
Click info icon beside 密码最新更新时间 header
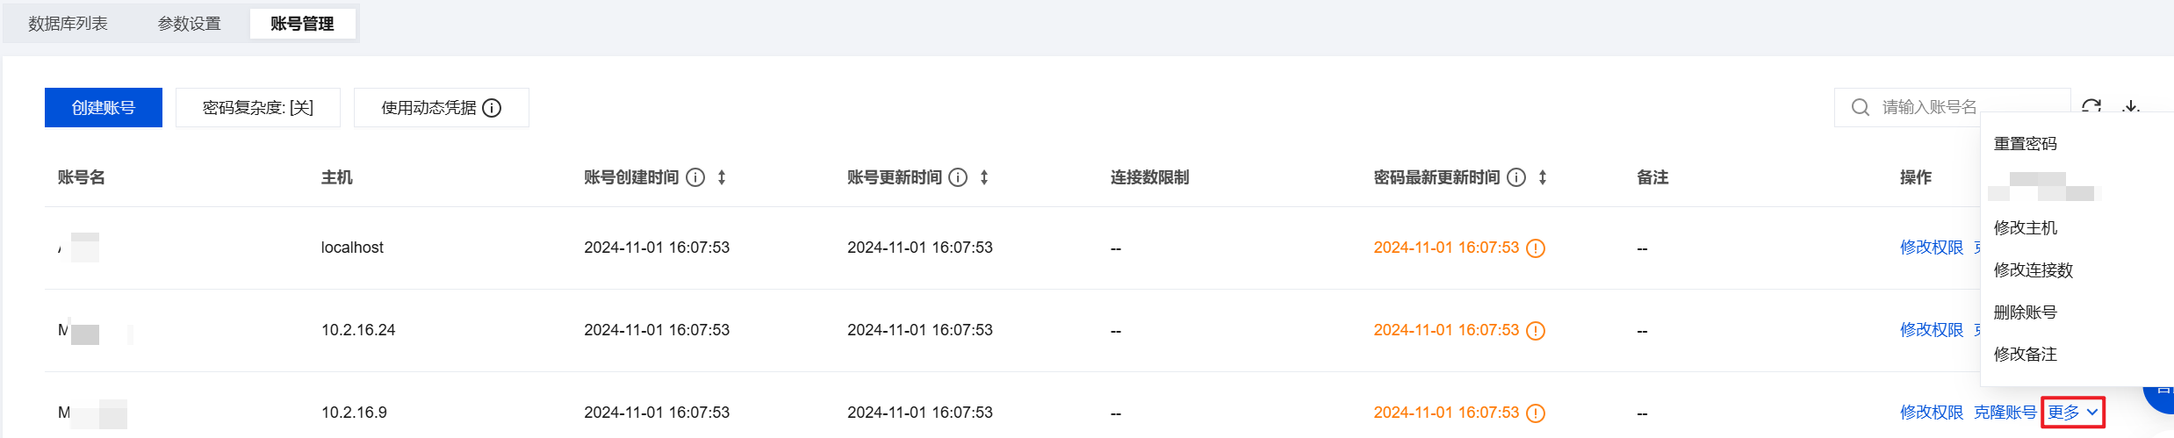point(1516,177)
